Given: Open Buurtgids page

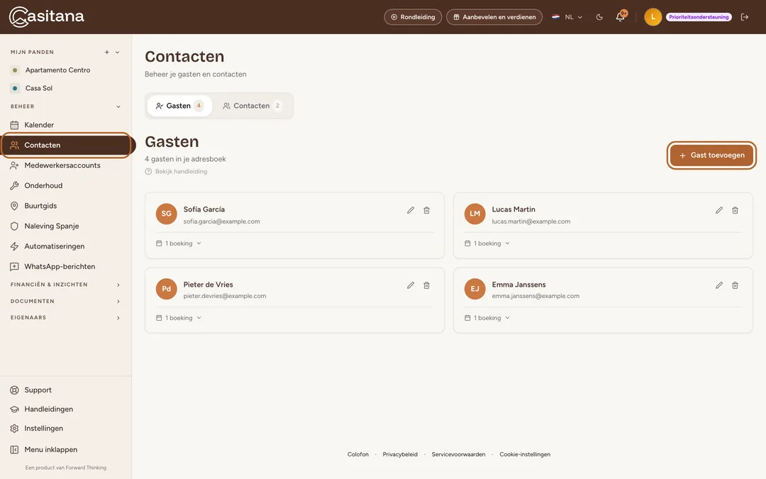Looking at the screenshot, I should click(x=65, y=206).
